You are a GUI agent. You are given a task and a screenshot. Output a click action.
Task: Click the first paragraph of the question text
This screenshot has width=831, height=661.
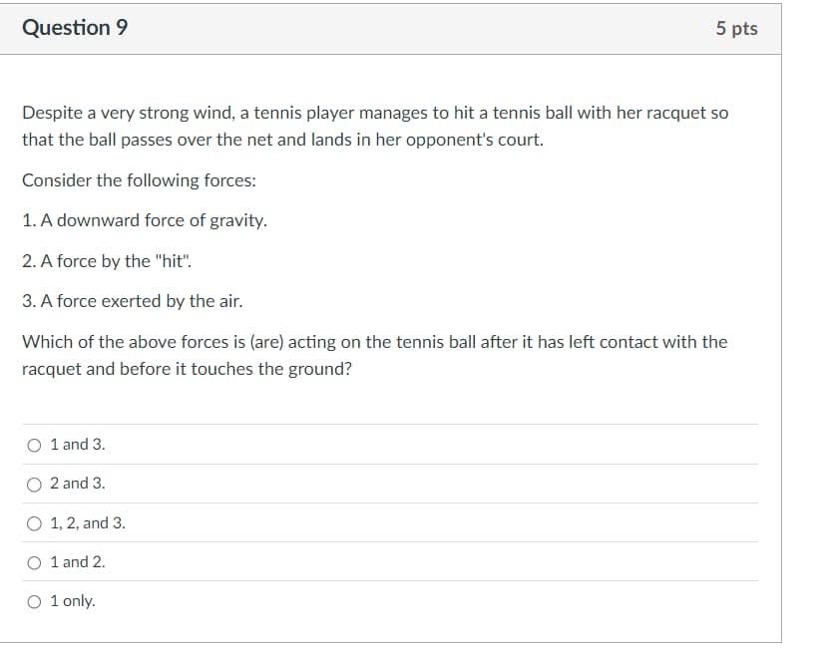(374, 126)
